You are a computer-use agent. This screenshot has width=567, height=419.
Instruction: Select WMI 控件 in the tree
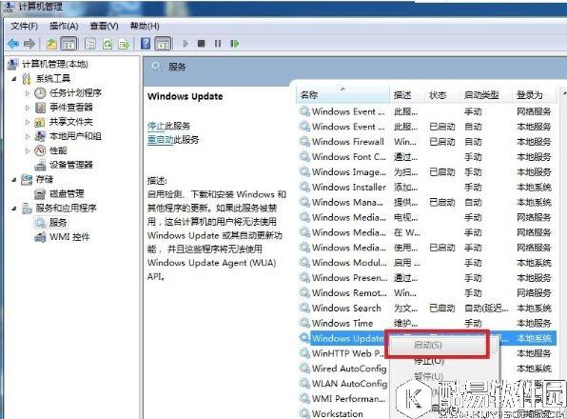coord(69,237)
